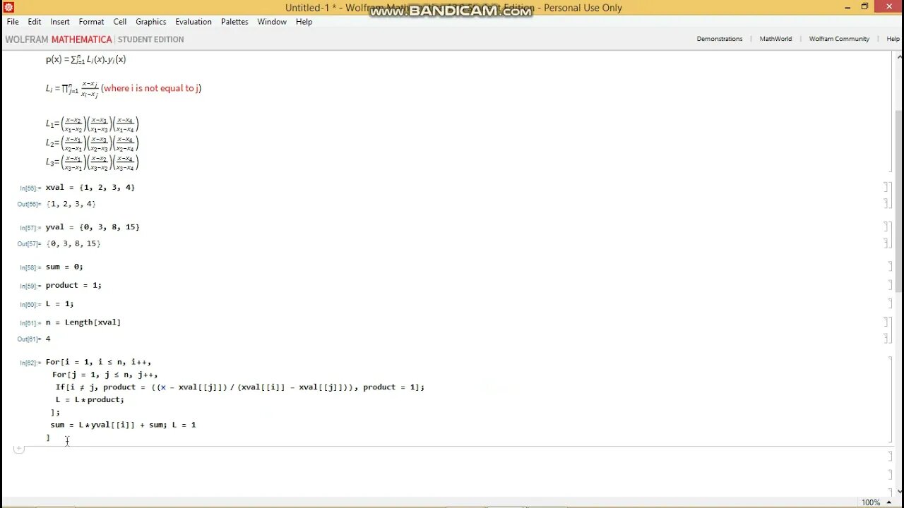
Task: Open the Window menu
Action: [272, 22]
